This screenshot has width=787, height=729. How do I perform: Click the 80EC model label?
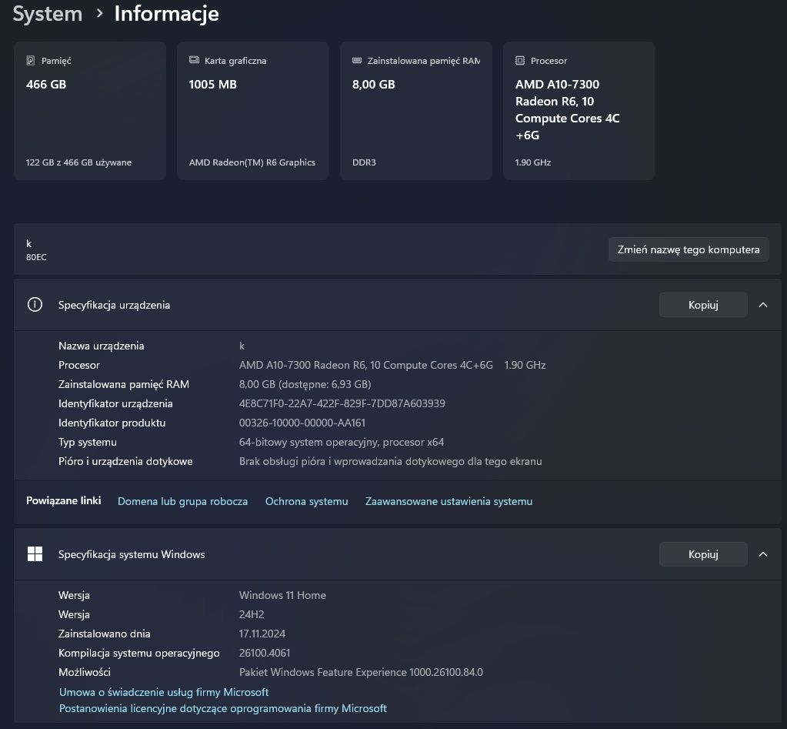click(x=36, y=257)
